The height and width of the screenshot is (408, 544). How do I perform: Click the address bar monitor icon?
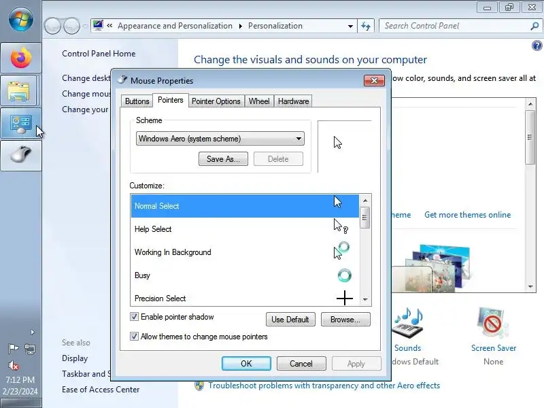tap(98, 25)
